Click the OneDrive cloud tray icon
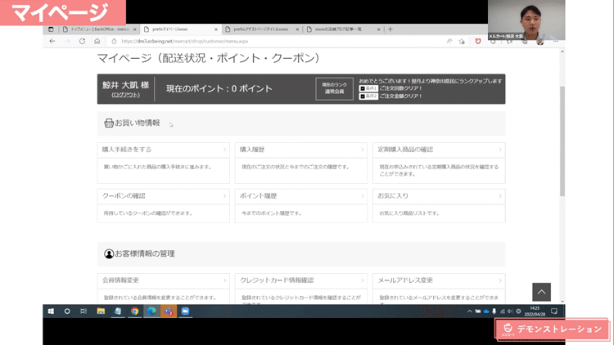The image size is (614, 345). click(486, 311)
